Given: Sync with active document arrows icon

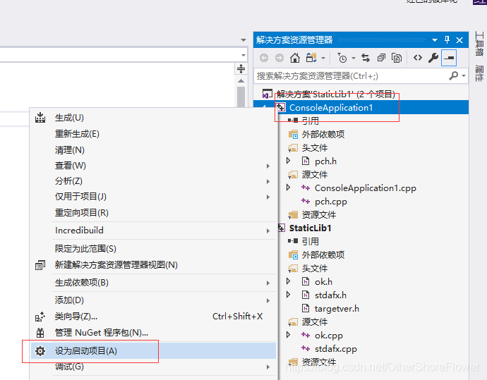Looking at the screenshot, I should (x=366, y=58).
